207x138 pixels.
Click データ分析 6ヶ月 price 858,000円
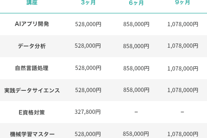point(136,46)
